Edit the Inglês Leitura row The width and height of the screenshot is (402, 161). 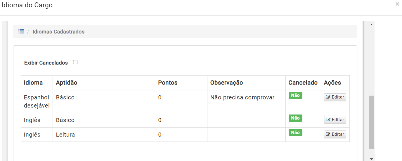335,134
